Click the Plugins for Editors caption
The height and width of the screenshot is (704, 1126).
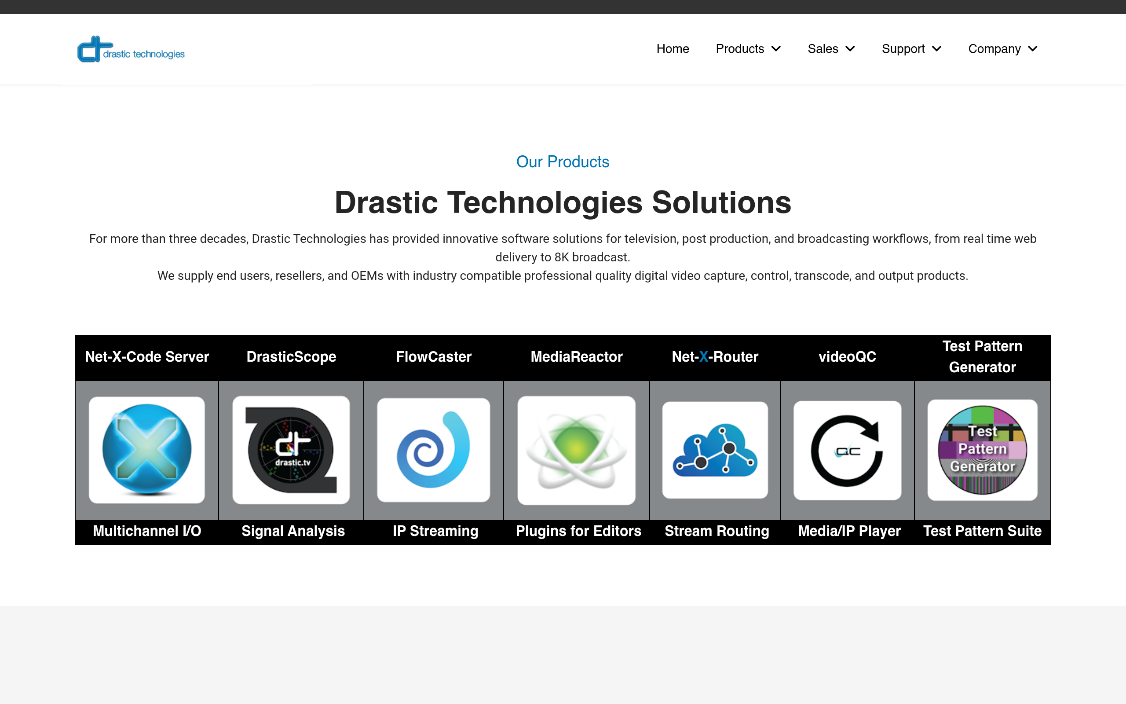(x=578, y=531)
